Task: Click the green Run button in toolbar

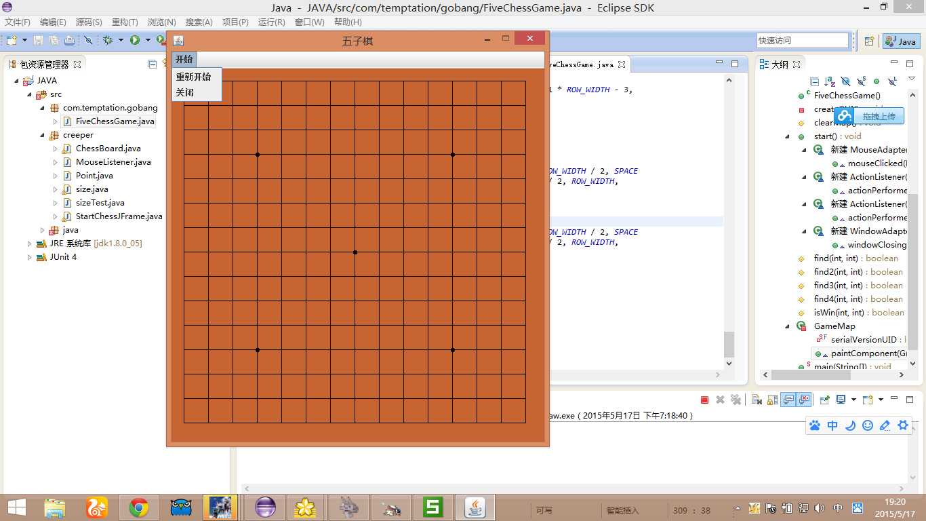Action: click(135, 41)
